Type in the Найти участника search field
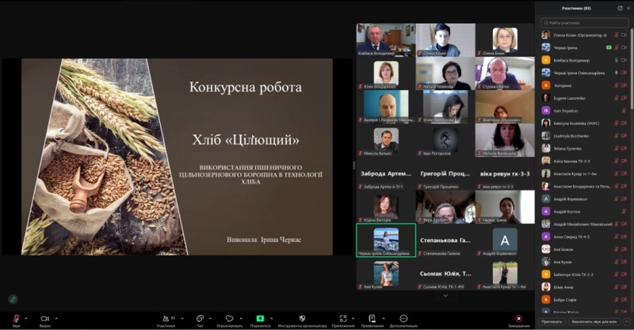Viewport: 634px width, 330px height. (x=585, y=23)
